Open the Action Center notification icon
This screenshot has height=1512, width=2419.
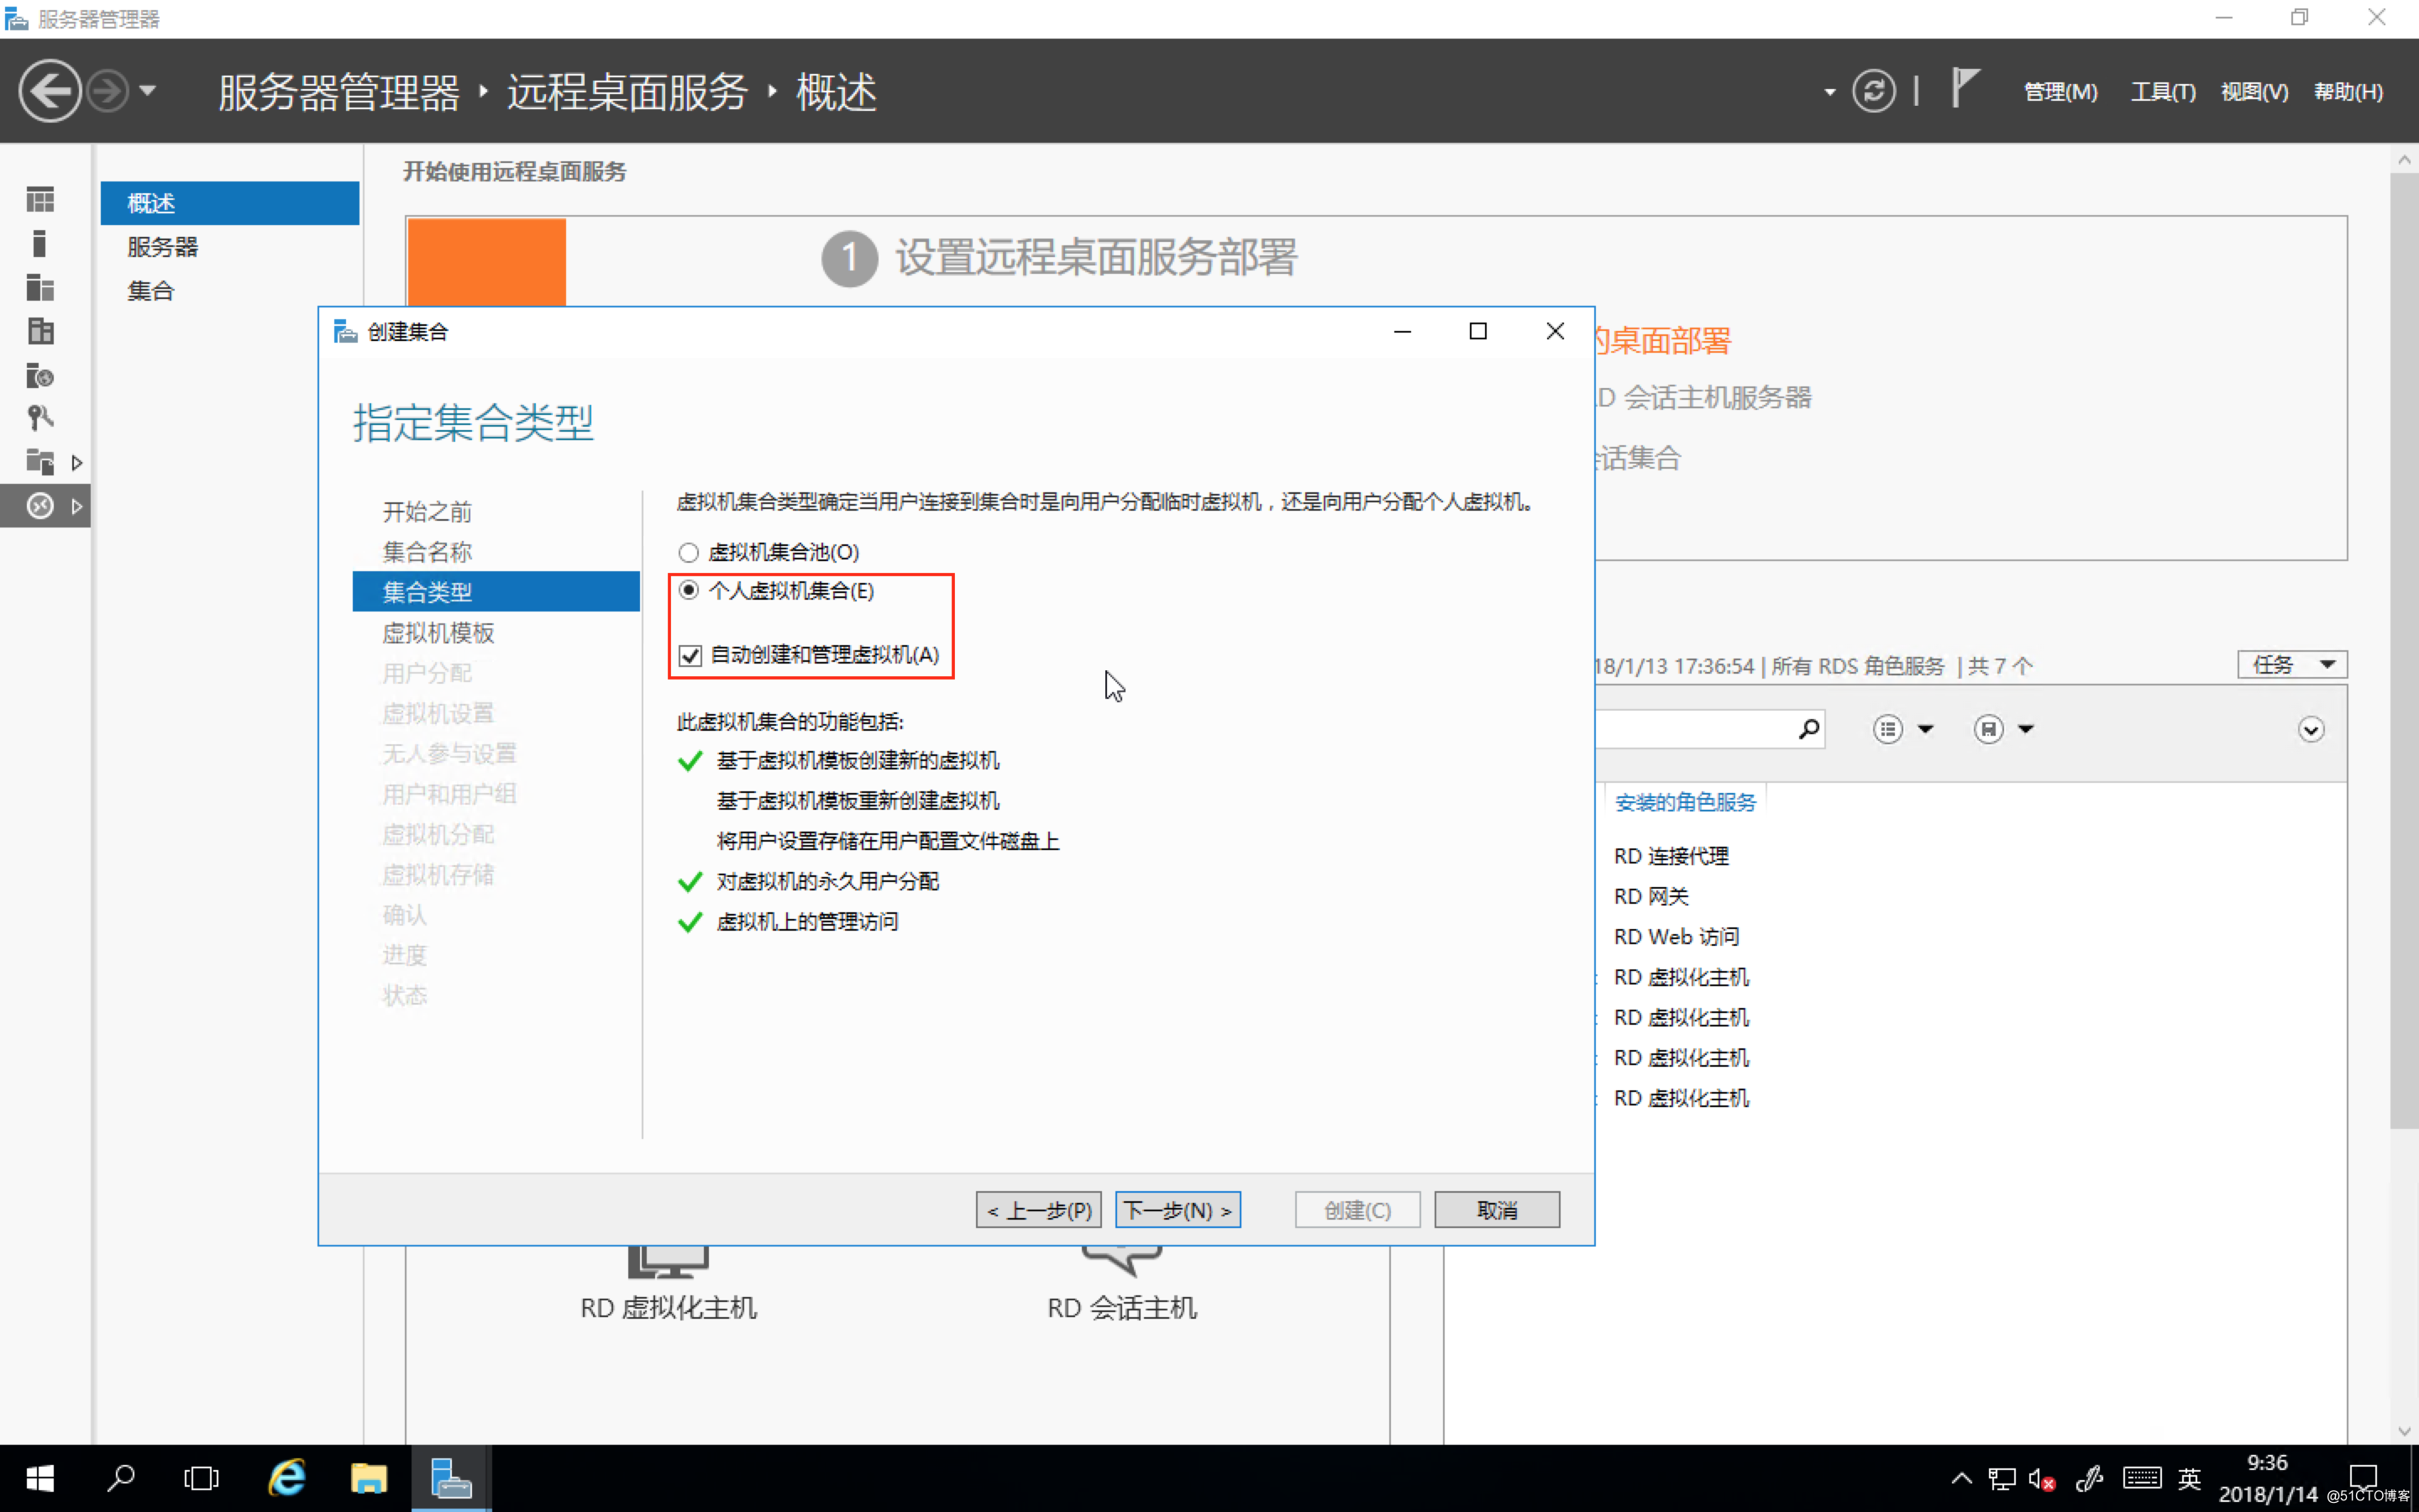[2363, 1477]
